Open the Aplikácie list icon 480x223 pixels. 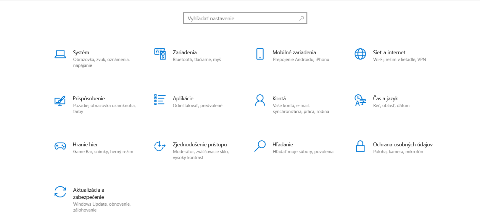click(160, 100)
